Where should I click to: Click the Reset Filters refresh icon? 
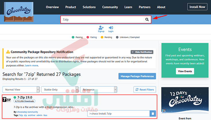[x=137, y=89]
